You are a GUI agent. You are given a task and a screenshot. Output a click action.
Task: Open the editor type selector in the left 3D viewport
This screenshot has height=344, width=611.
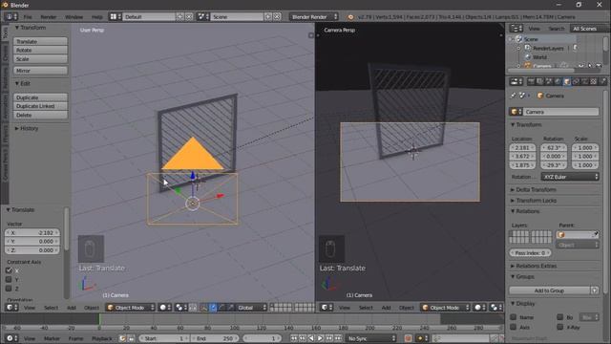pyautogui.click(x=11, y=308)
